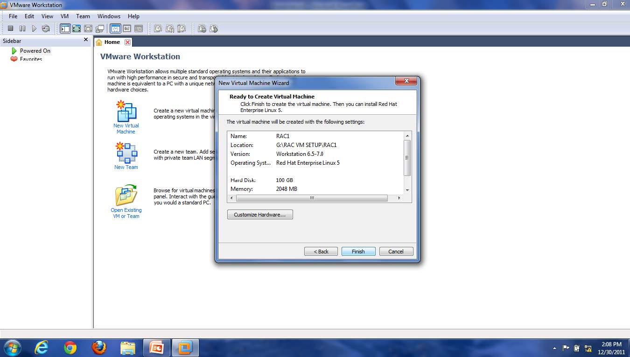630x357 pixels.
Task: Click the Appliance view toolbar icon
Action: click(x=126, y=28)
